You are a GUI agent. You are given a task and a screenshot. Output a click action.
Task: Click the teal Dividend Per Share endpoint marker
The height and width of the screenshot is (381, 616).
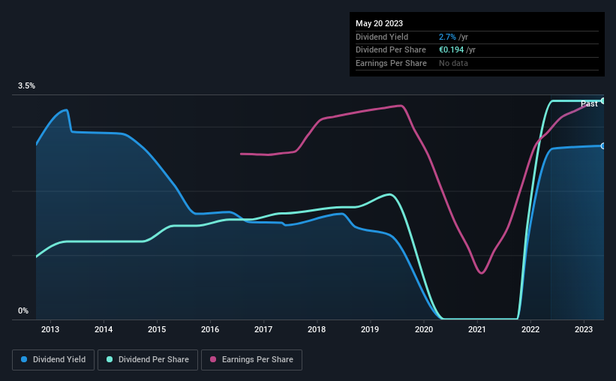click(x=603, y=101)
